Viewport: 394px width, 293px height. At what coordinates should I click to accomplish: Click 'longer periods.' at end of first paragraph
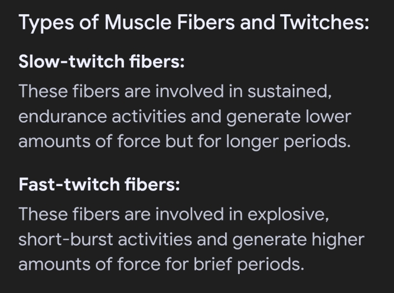(288, 142)
